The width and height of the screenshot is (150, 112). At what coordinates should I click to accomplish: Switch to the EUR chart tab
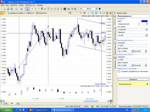(6, 103)
